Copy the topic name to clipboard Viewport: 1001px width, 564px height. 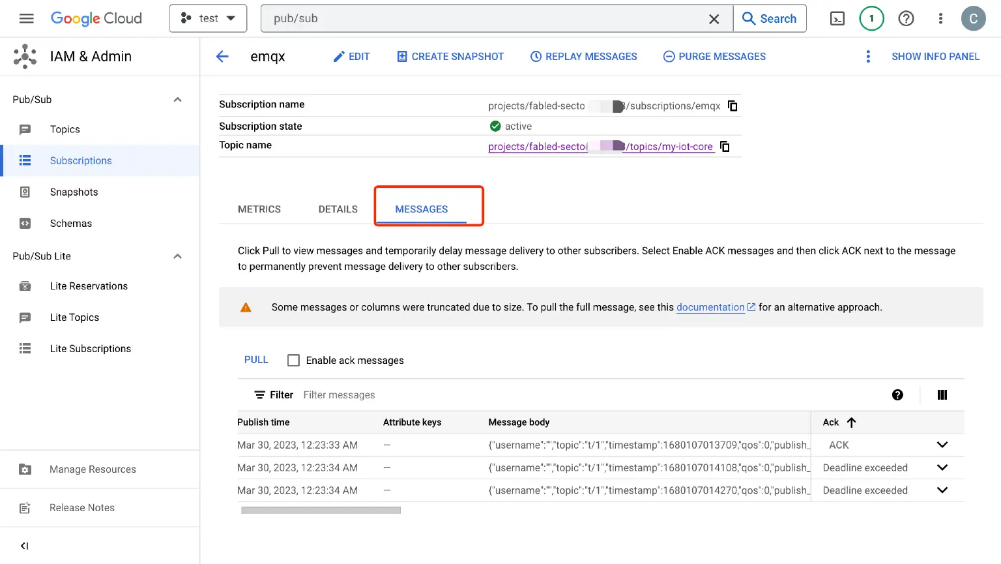pos(725,147)
